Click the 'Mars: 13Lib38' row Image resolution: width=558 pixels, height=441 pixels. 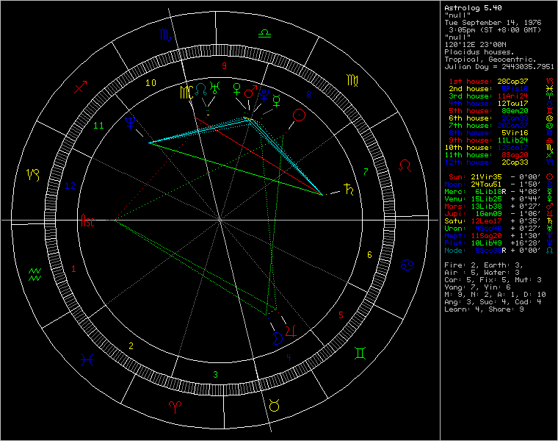pyautogui.click(x=499, y=207)
